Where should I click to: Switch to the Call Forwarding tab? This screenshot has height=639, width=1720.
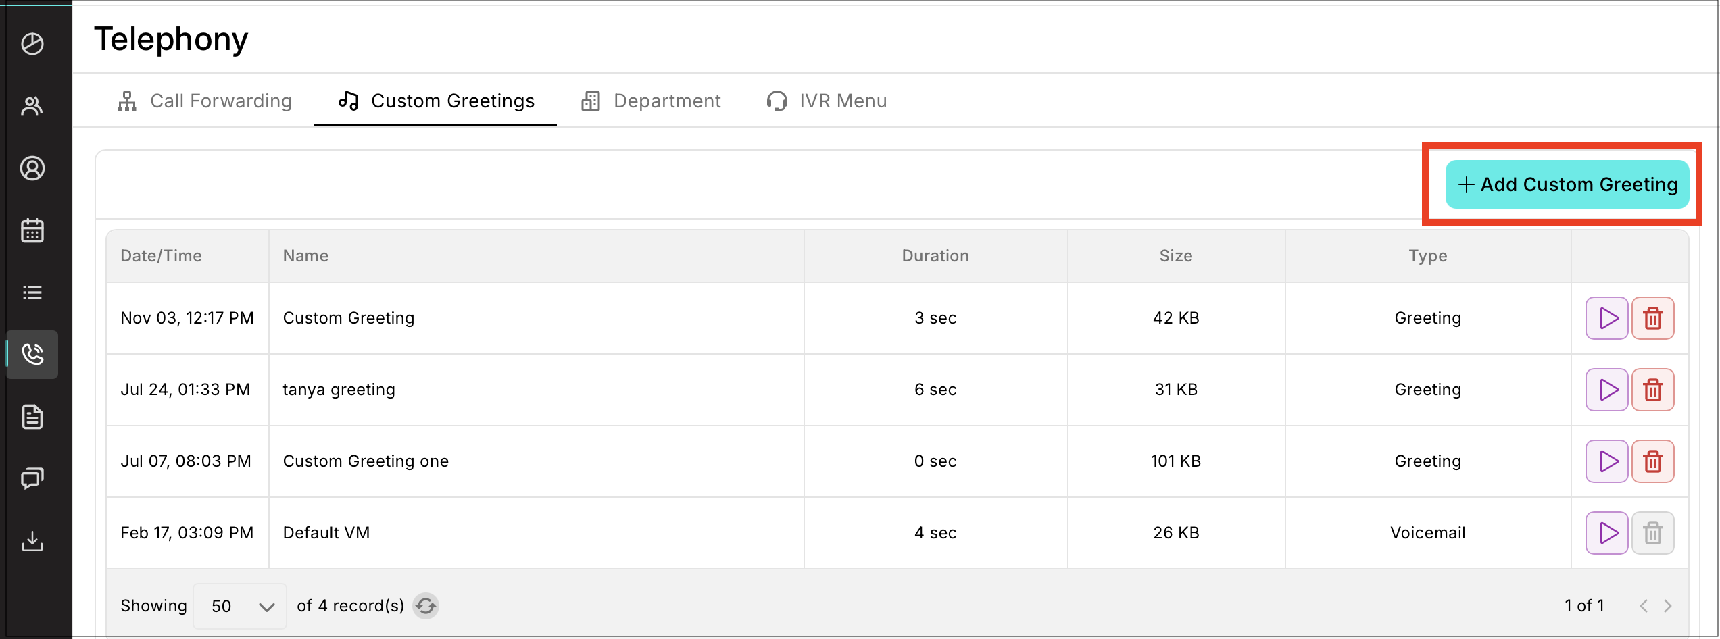pos(205,101)
